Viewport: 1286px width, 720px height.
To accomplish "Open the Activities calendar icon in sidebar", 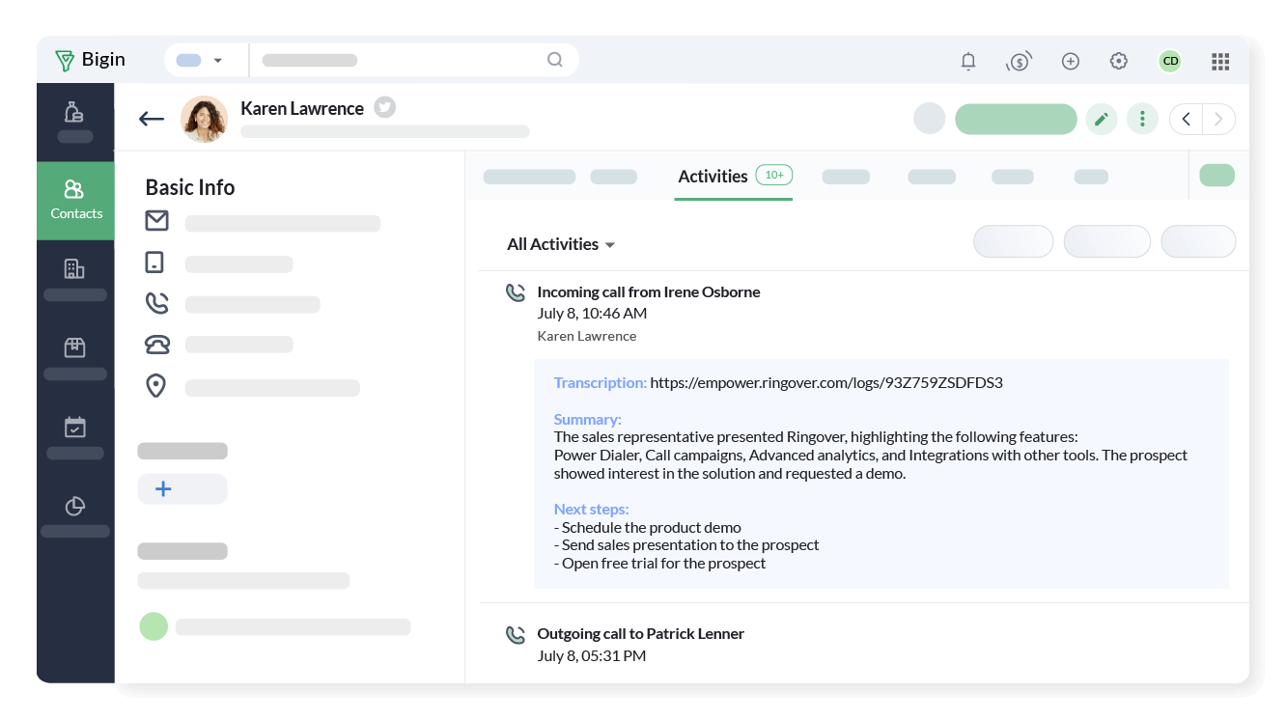I will [75, 428].
